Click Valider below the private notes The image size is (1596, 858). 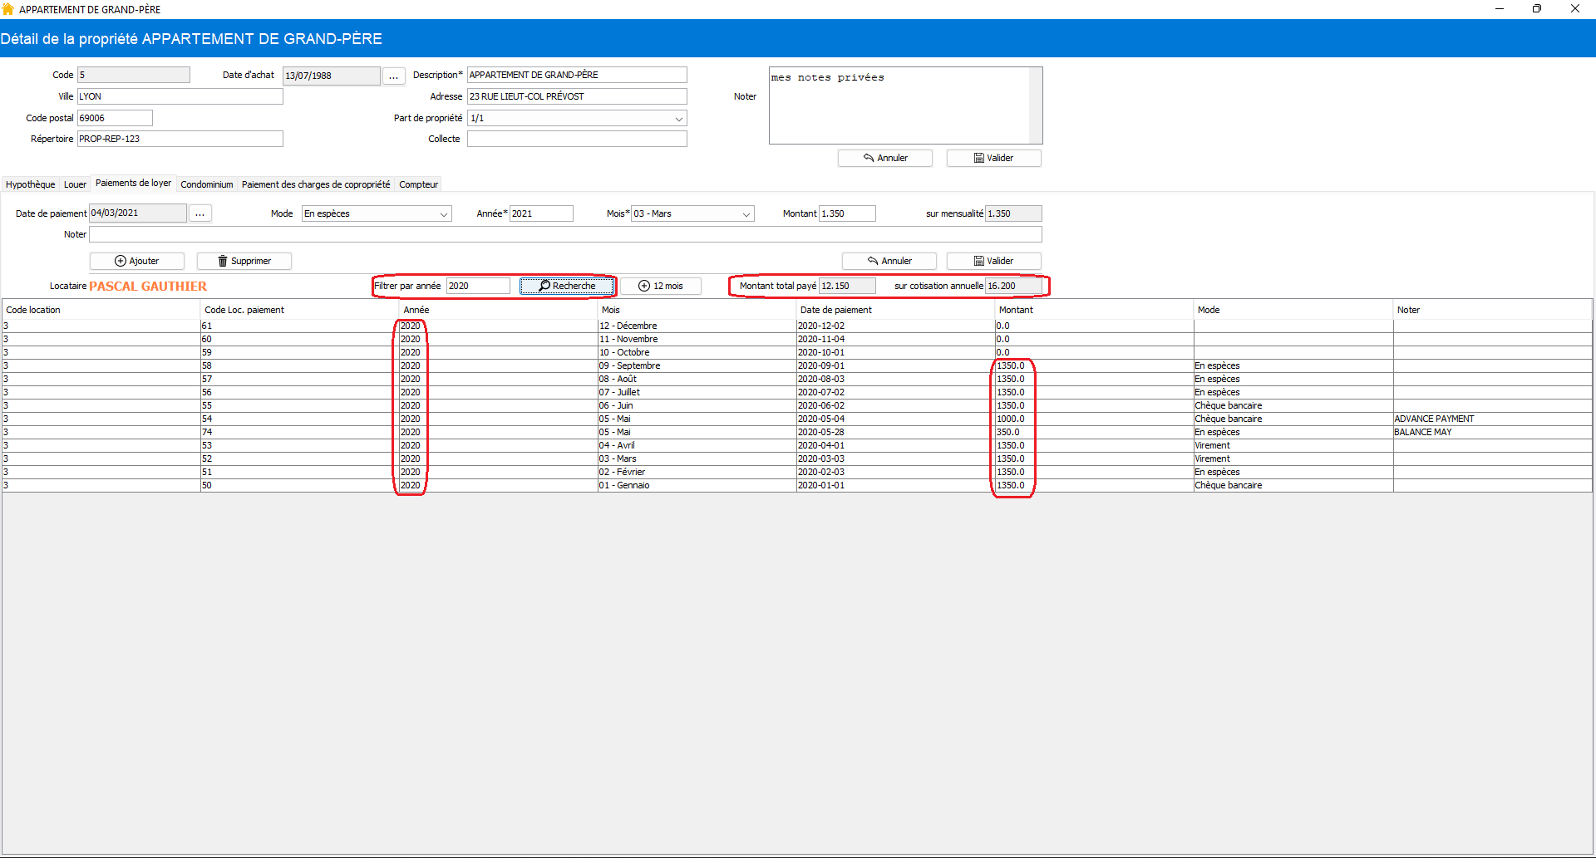coord(994,158)
